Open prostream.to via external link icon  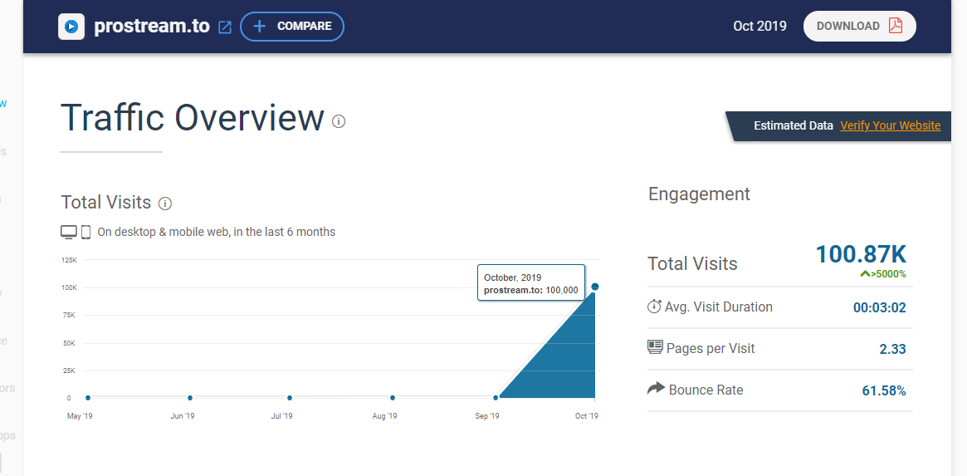[225, 27]
